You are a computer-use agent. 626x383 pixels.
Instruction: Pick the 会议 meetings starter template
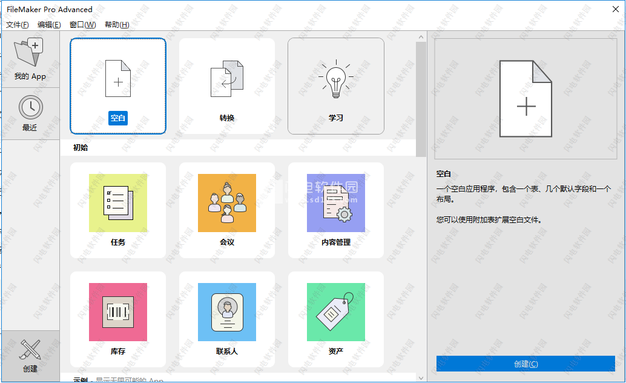tap(227, 210)
